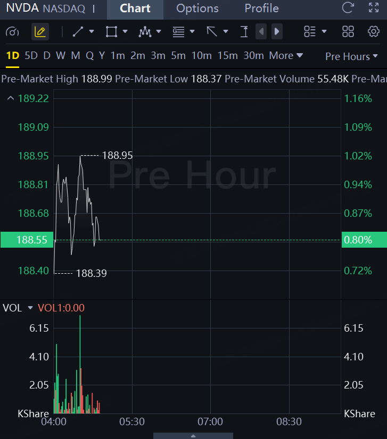This screenshot has height=439, width=387.
Task: Open the multi-chart grid view icon
Action: [x=348, y=32]
